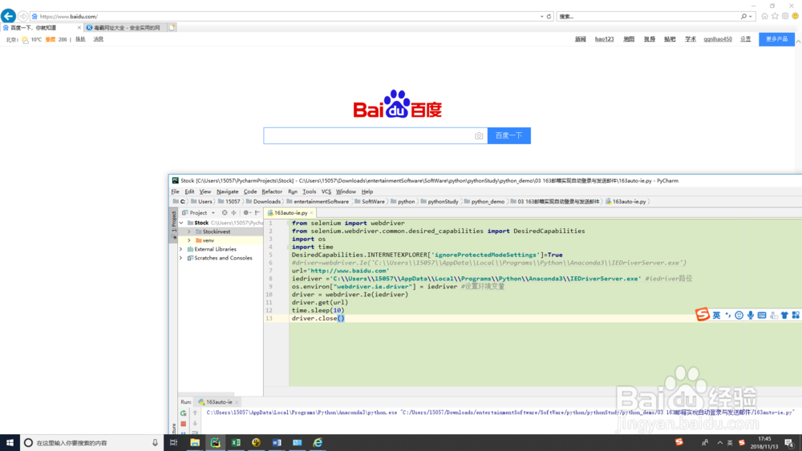The image size is (802, 451).
Task: Open IE address bar dropdown arrow
Action: 541,16
